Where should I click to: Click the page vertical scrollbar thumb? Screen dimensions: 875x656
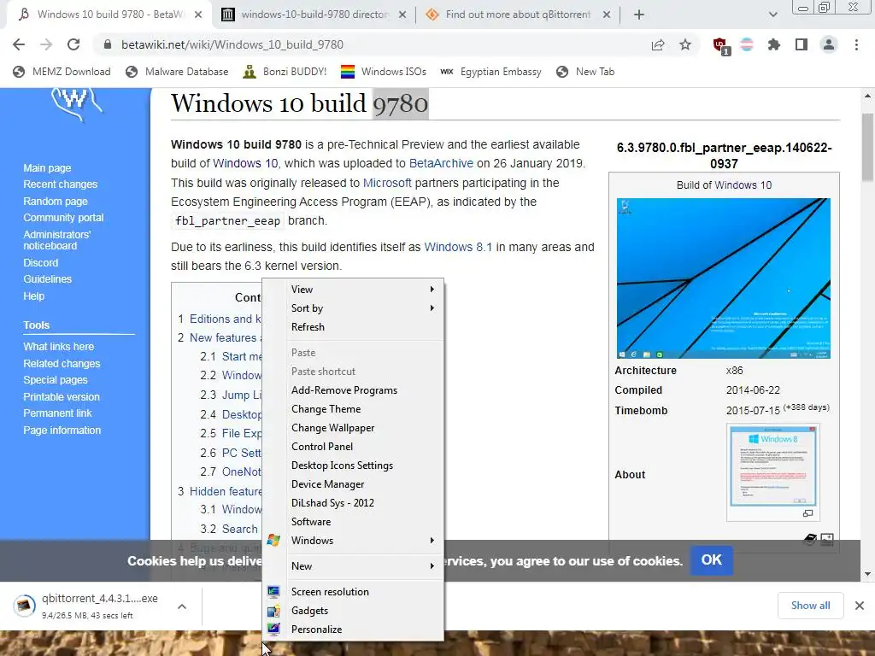[867, 147]
